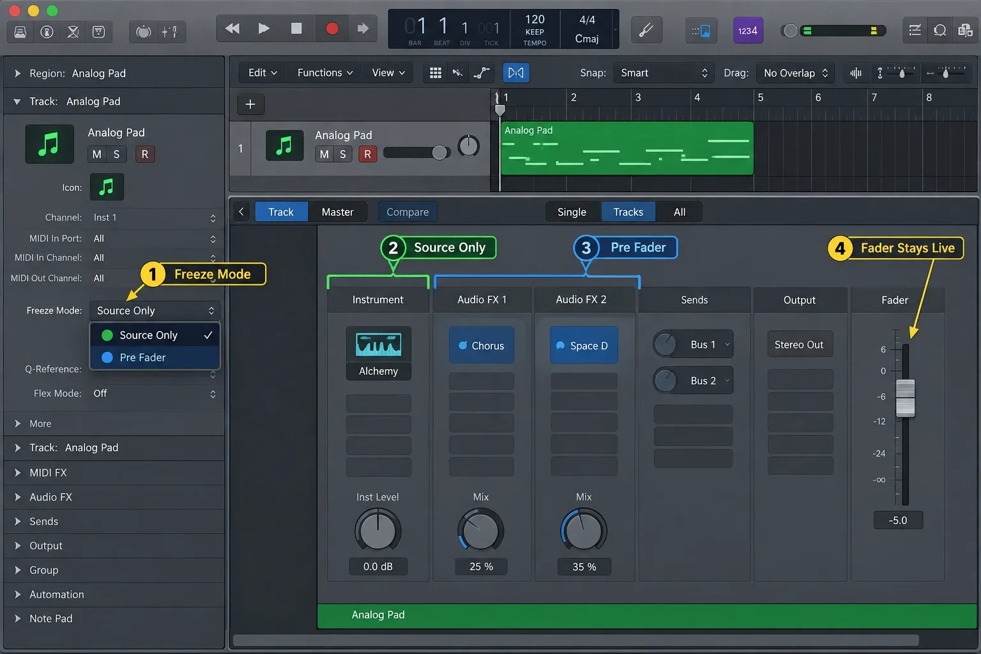Click the grid icon beside the View menu
981x654 pixels.
pyautogui.click(x=436, y=73)
